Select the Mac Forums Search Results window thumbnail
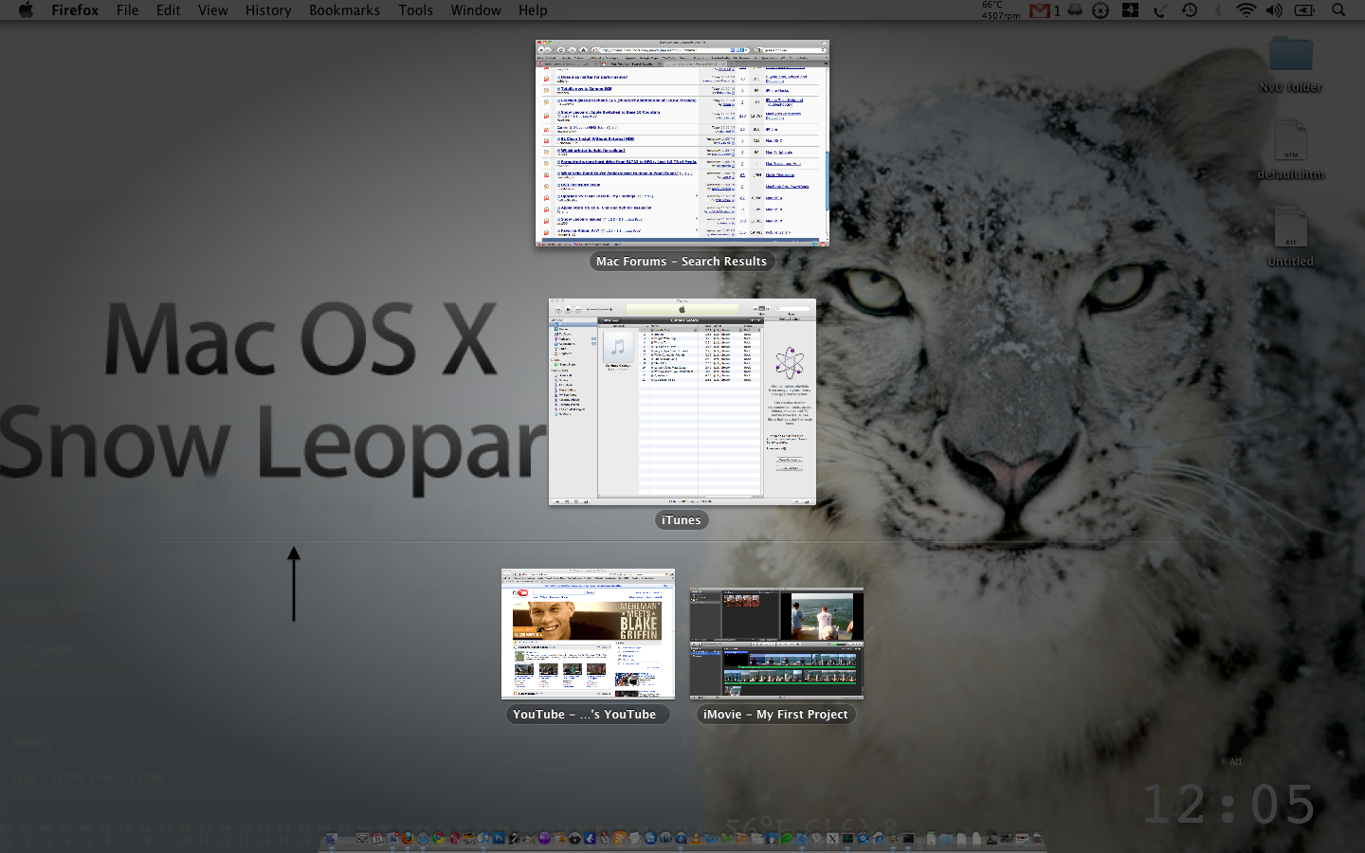Image resolution: width=1365 pixels, height=853 pixels. [x=682, y=143]
